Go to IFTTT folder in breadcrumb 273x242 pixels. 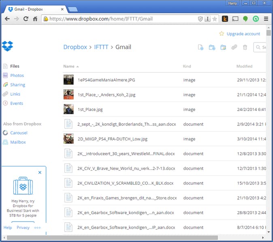101,47
